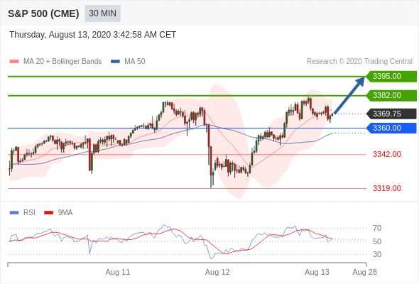Click the blue MA 50 legend swatch
This screenshot has height=284, width=419.
coord(115,62)
